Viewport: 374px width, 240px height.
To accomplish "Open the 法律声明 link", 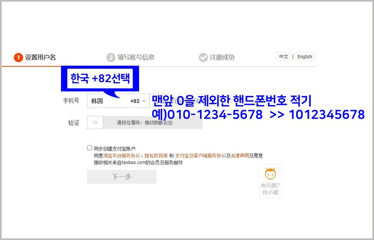I will pyautogui.click(x=238, y=156).
